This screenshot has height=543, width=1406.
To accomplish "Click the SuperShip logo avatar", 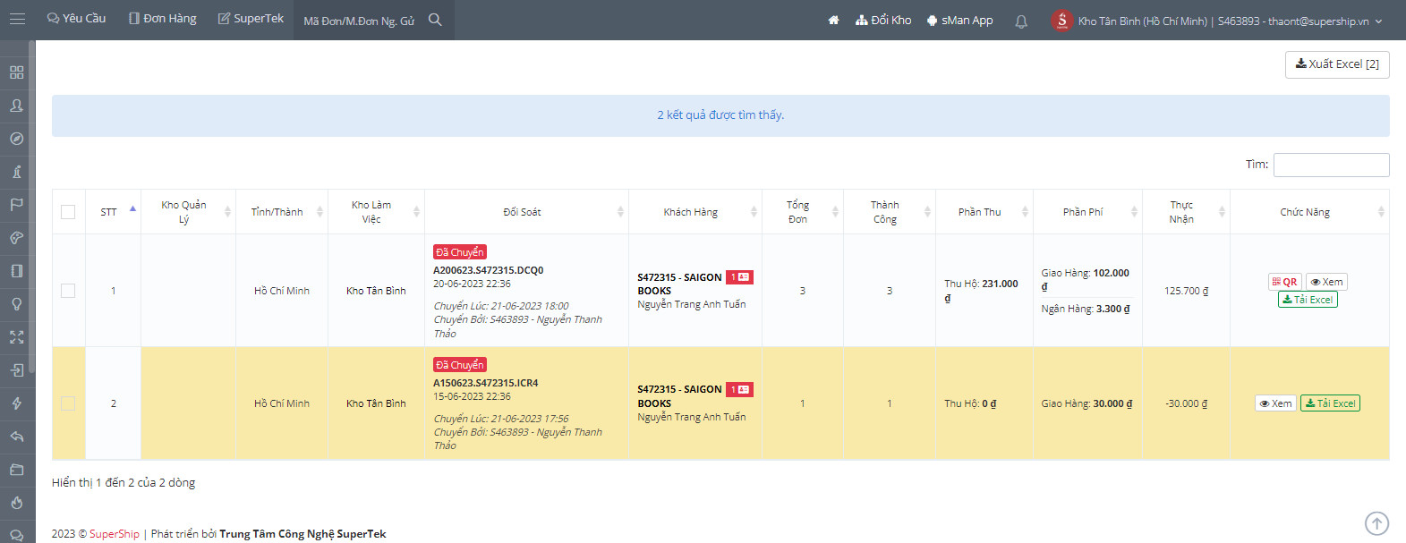I will point(1061,20).
